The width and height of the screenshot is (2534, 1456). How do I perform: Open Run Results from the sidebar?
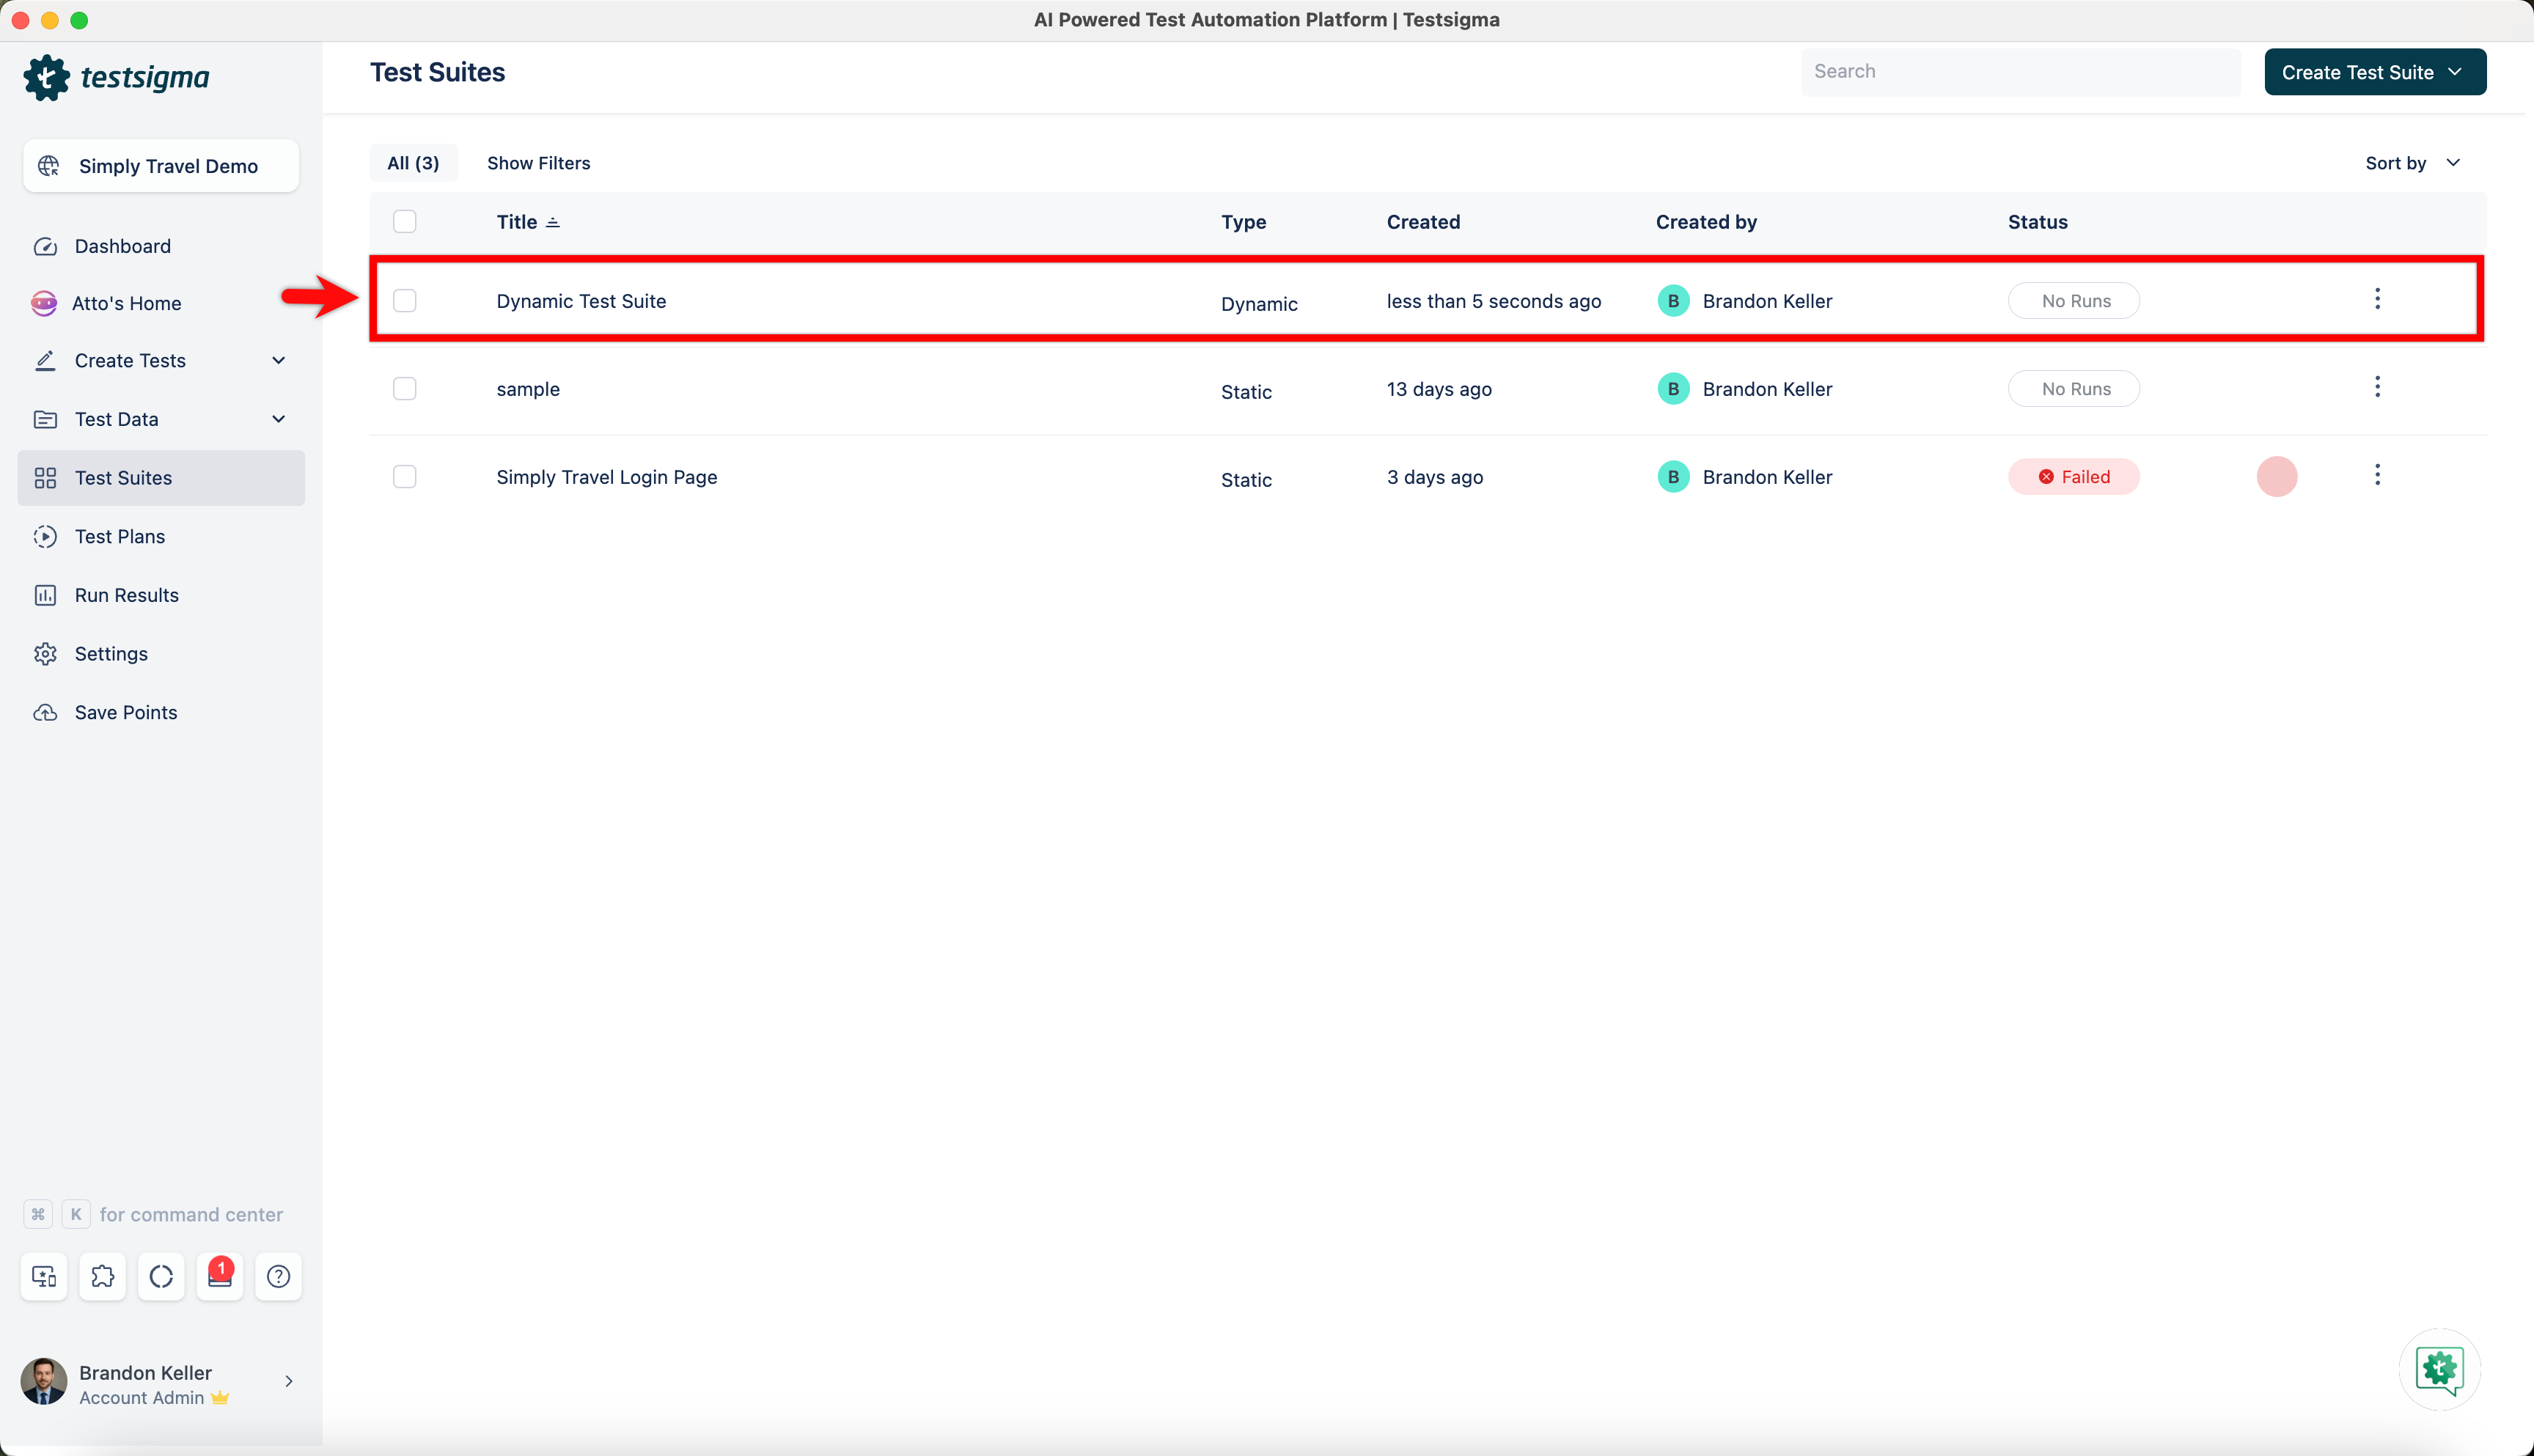126,594
